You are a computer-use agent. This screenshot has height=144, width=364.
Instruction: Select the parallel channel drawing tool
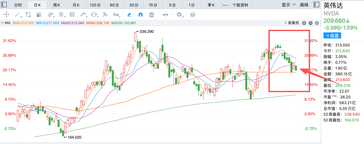(50, 15)
